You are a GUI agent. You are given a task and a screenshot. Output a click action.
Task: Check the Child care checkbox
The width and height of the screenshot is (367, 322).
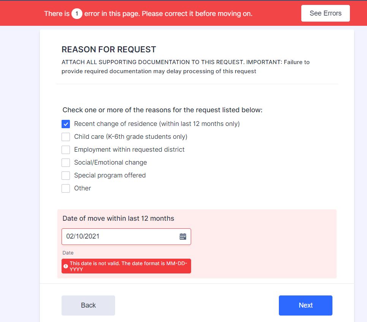pyautogui.click(x=66, y=137)
